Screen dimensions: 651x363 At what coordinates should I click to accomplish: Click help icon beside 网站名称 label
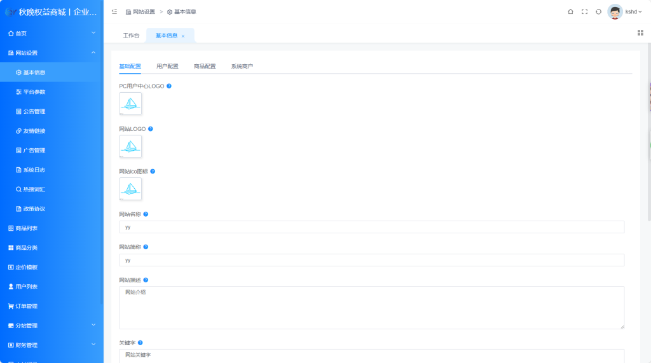[146, 214]
